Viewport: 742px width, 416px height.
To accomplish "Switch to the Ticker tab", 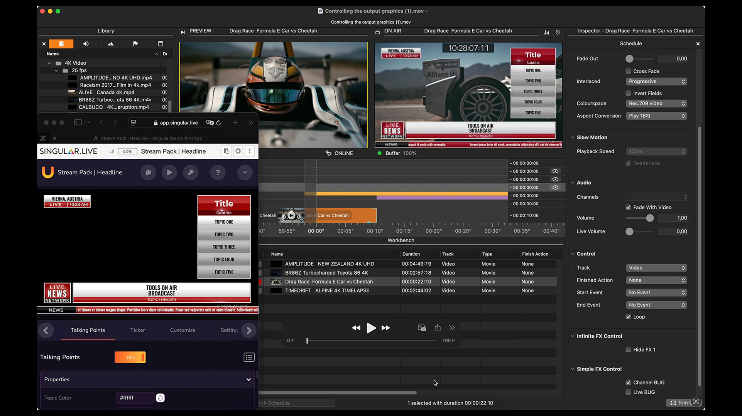I will coord(137,330).
